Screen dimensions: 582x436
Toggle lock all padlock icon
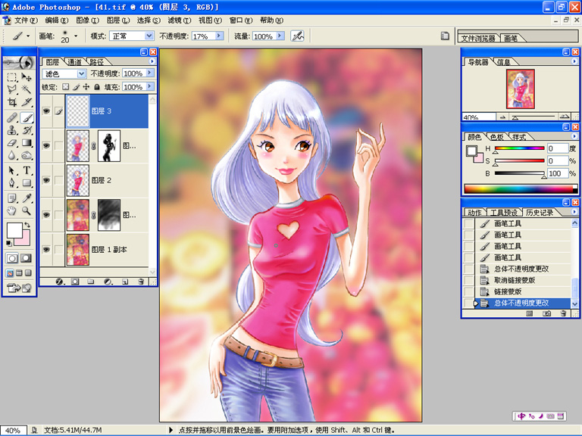(x=96, y=87)
